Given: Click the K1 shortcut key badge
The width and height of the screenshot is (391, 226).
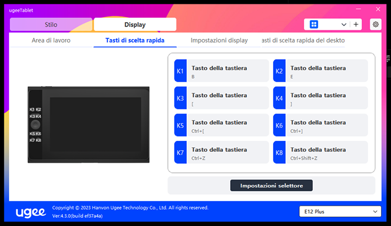Looking at the screenshot, I should coord(180,71).
